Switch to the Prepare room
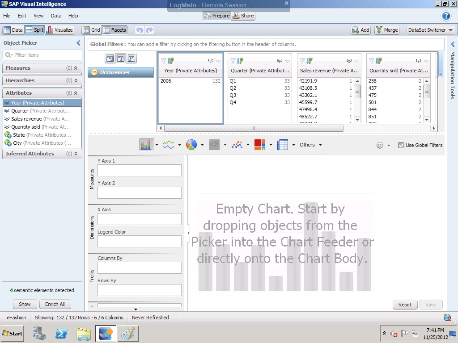This screenshot has height=343, width=458. [217, 16]
